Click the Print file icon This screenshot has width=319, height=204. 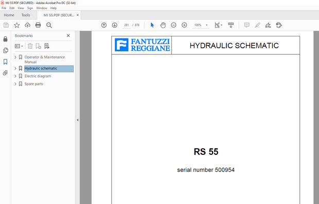point(38,25)
